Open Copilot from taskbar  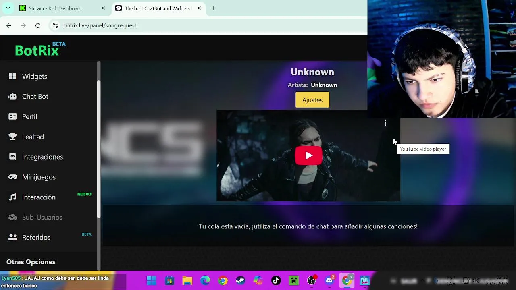point(258,280)
